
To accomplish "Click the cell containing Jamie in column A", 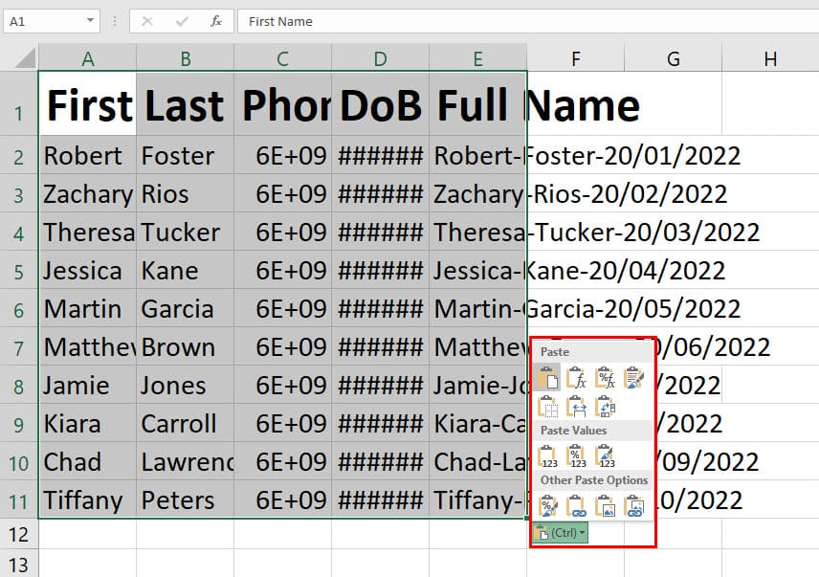I will [87, 385].
